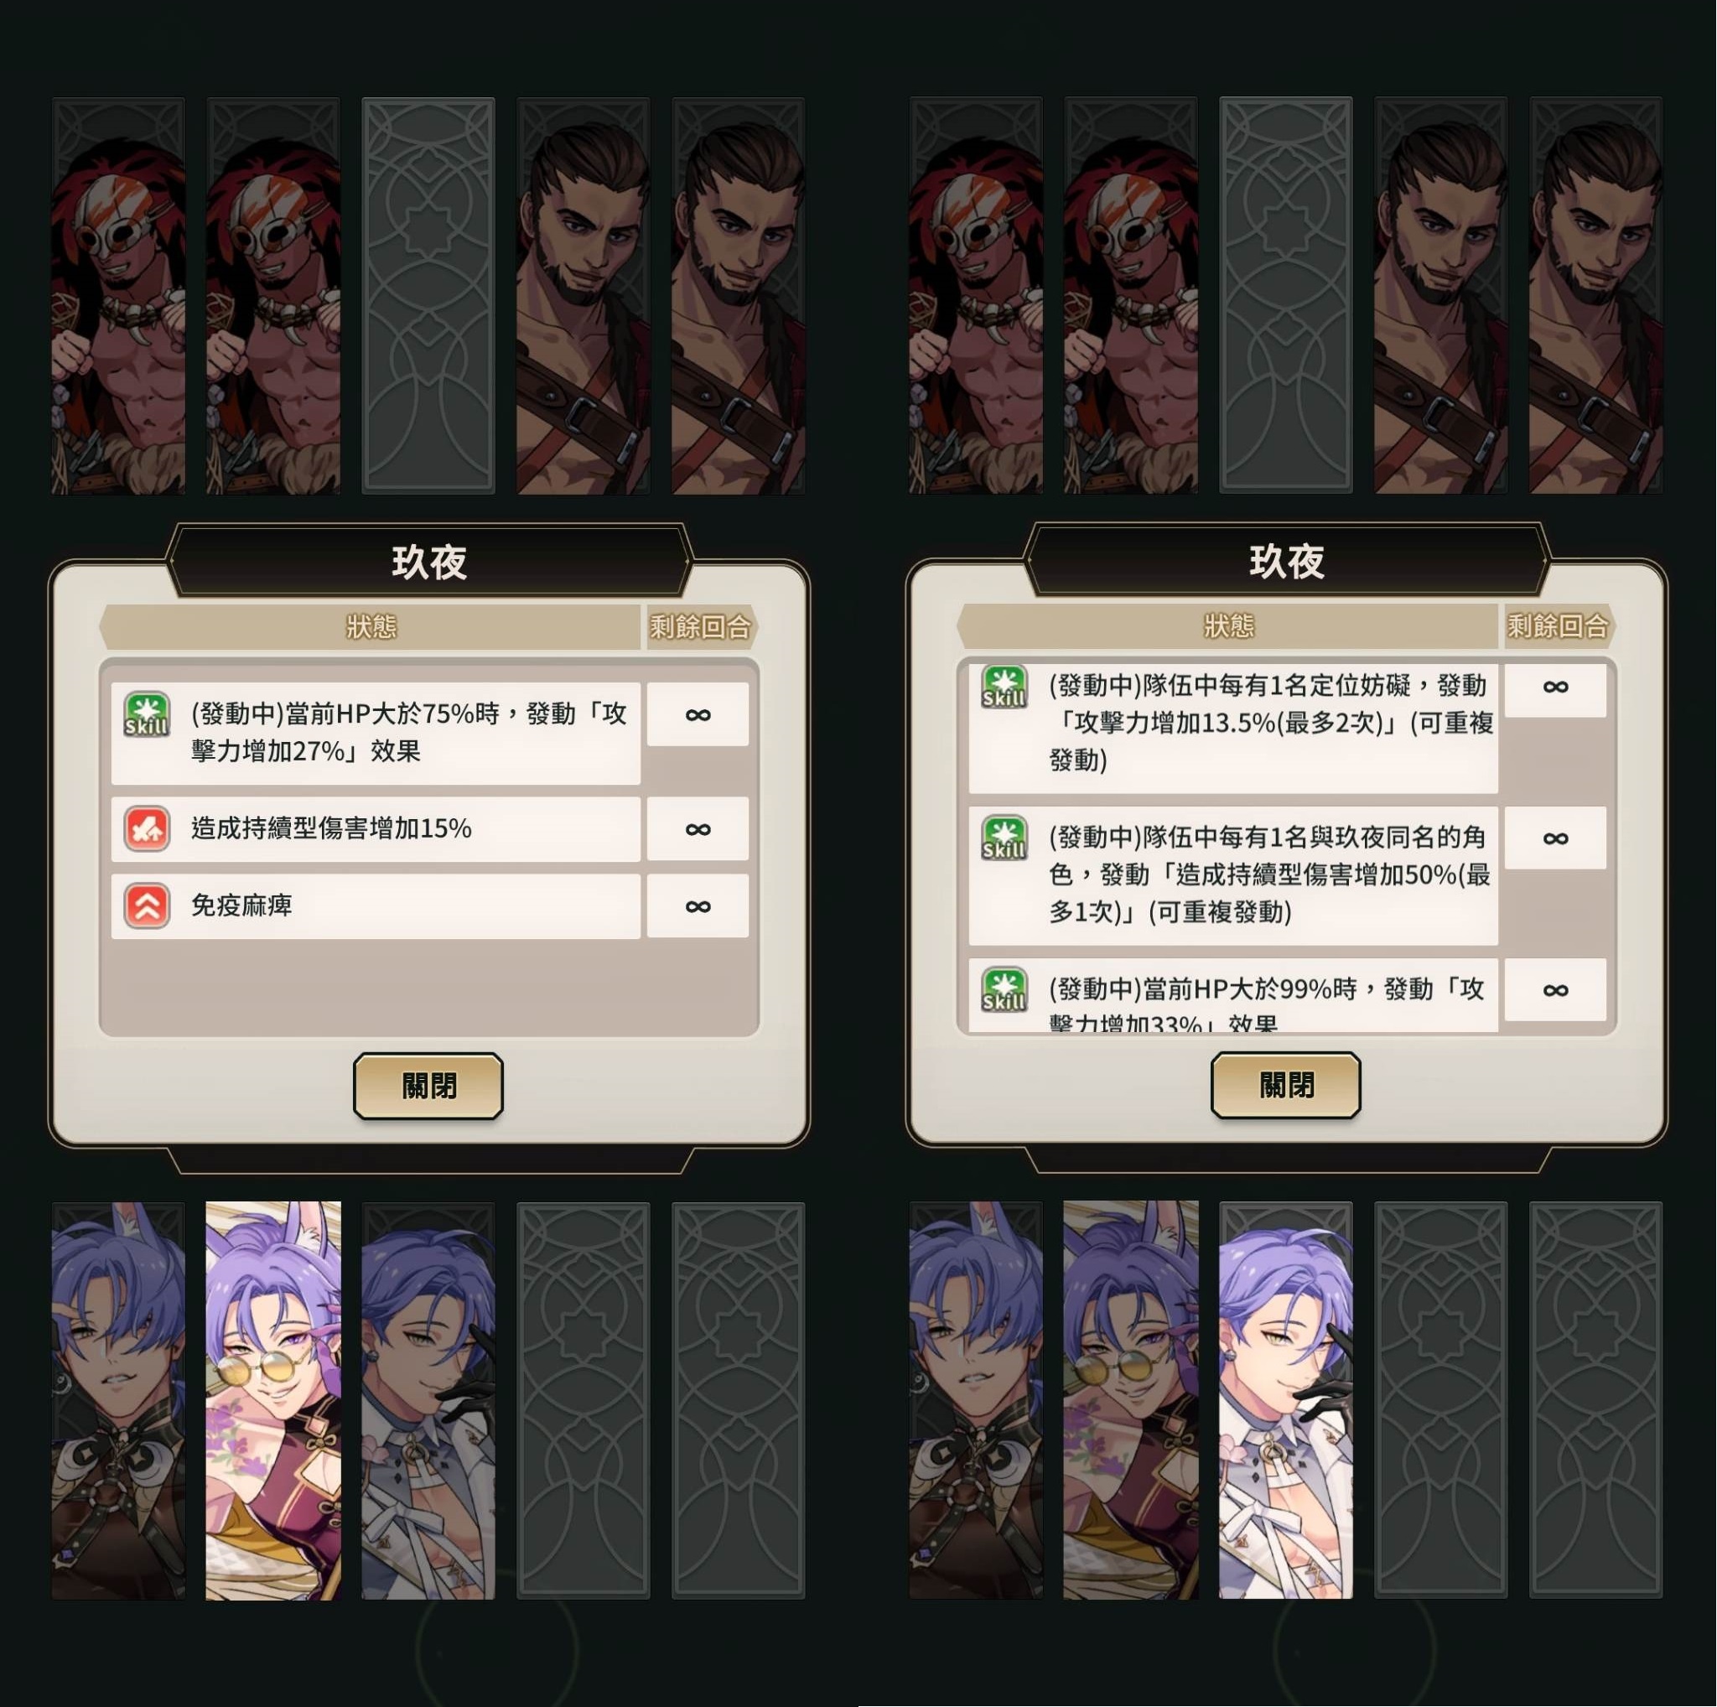Click the Skill icon for the HP above 99% effect
This screenshot has width=1717, height=1707.
pos(1004,990)
